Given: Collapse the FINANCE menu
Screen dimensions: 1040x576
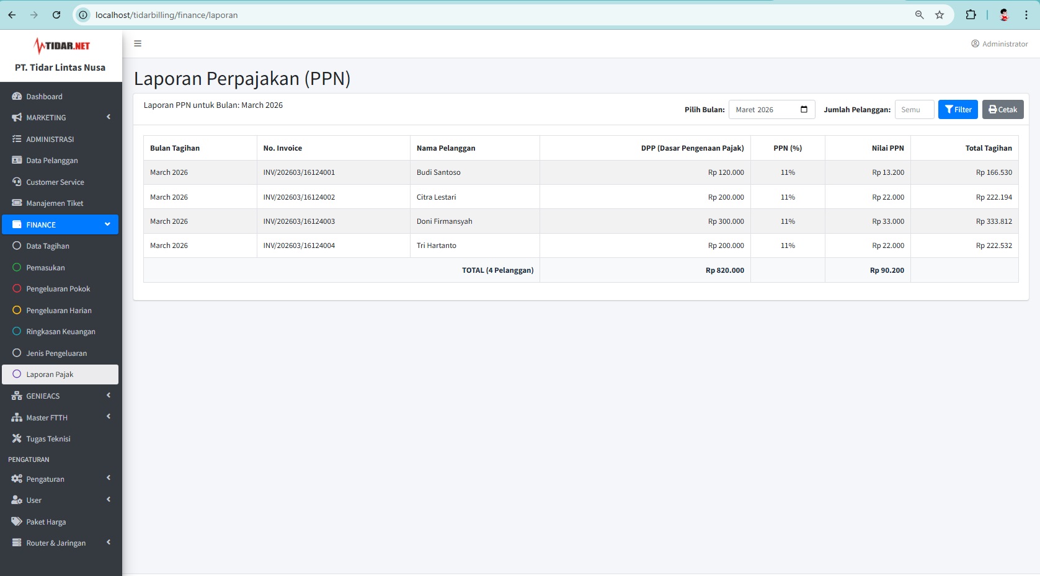Looking at the screenshot, I should [60, 224].
